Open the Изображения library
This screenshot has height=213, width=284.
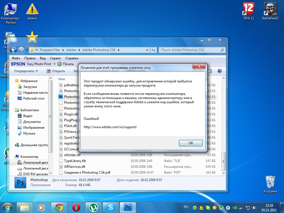tap(31, 128)
